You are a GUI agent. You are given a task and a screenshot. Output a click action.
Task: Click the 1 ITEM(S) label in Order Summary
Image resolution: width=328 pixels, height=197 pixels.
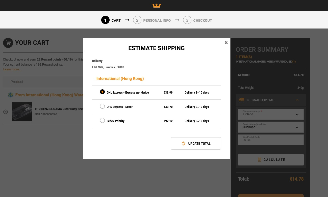(244, 57)
